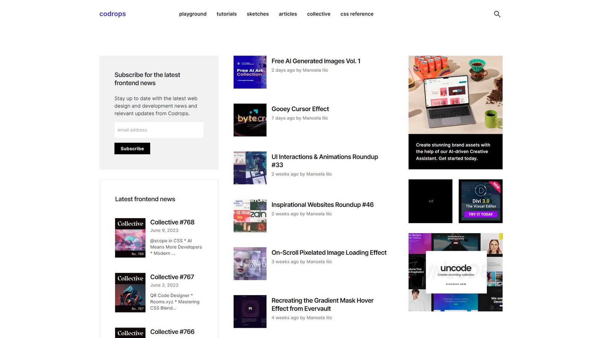Open the search magnifier icon

point(497,14)
